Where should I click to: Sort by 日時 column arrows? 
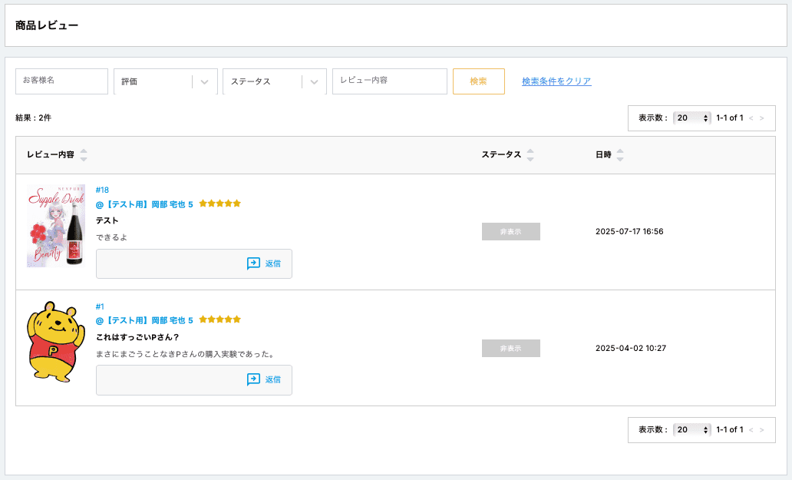(x=620, y=154)
